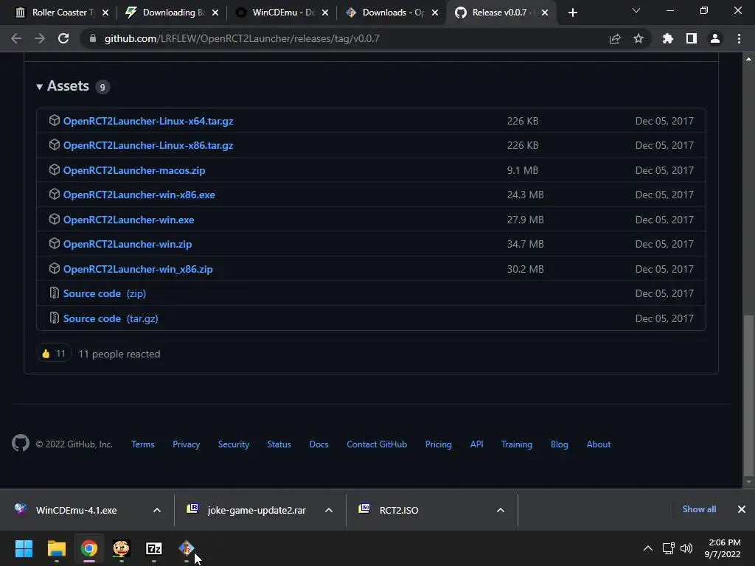The image size is (755, 566).
Task: Toggle the Chrome side panel icon
Action: point(692,38)
